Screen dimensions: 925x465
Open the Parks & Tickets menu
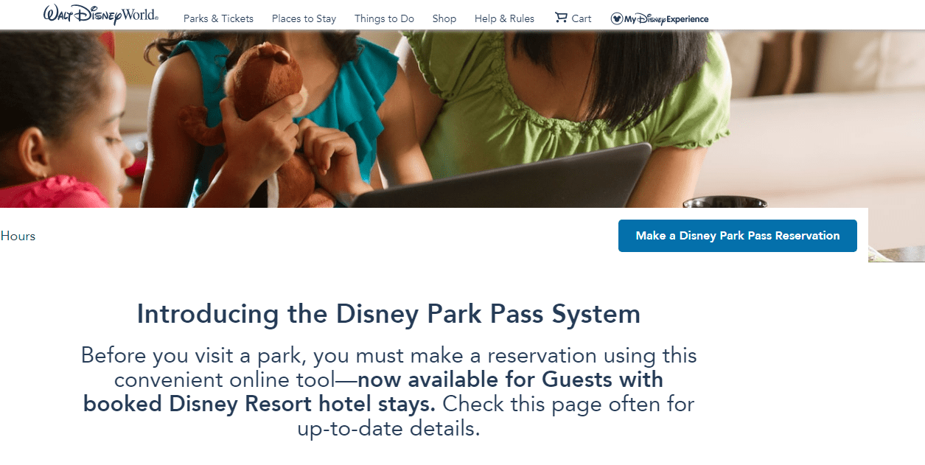(x=218, y=18)
